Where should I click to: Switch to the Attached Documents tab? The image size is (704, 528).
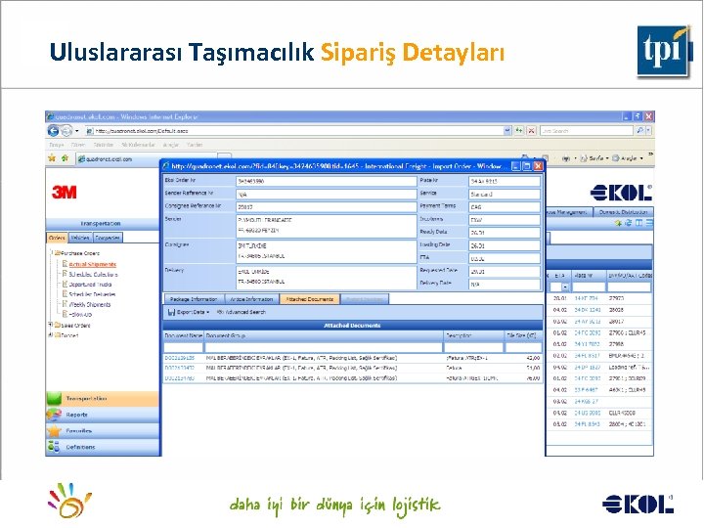pyautogui.click(x=310, y=299)
